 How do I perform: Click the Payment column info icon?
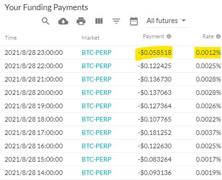(x=169, y=36)
